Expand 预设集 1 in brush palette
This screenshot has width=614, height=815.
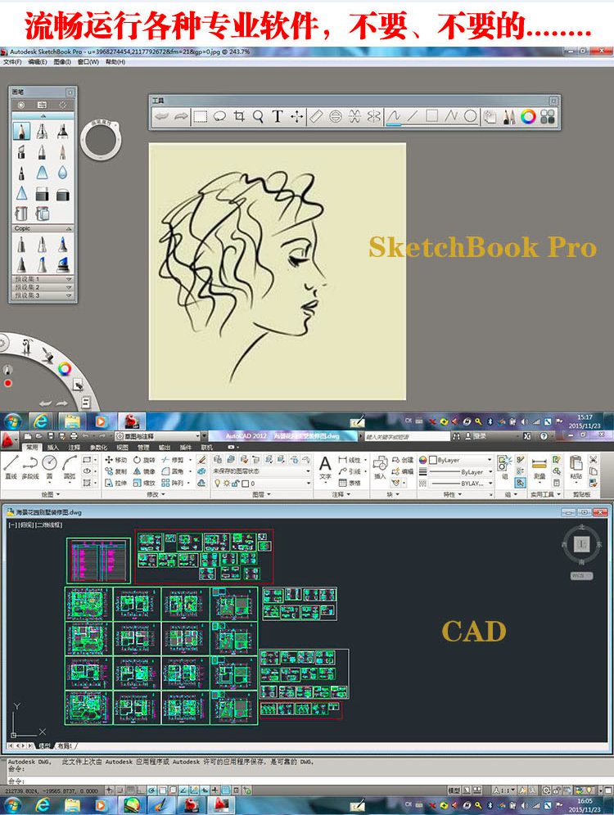click(43, 279)
